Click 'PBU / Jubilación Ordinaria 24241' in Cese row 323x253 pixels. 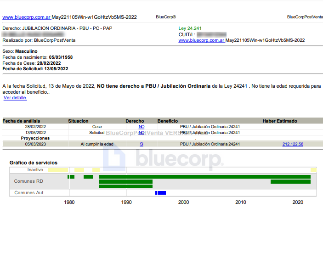(210, 127)
